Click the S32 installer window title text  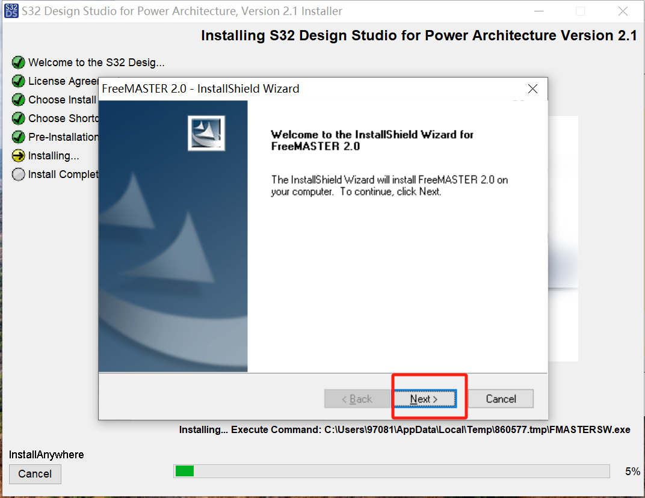pyautogui.click(x=182, y=11)
